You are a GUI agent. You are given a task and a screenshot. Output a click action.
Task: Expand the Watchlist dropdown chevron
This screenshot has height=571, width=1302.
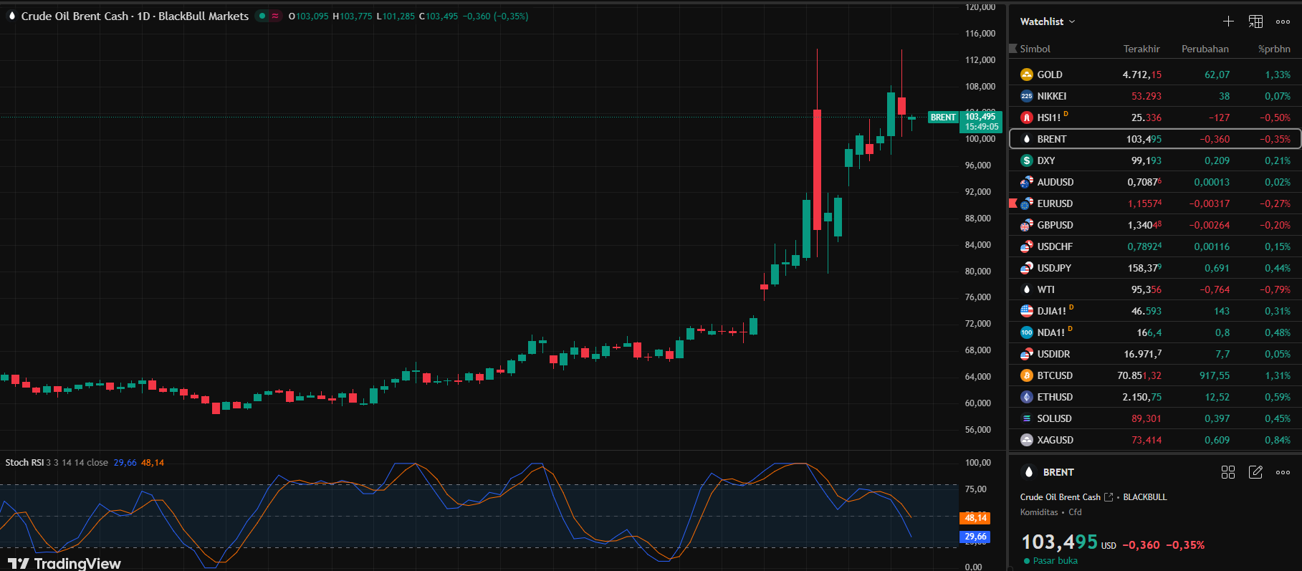[x=1072, y=21]
